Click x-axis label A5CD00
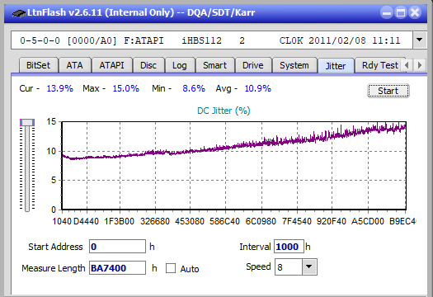433x297 pixels. coord(368,221)
